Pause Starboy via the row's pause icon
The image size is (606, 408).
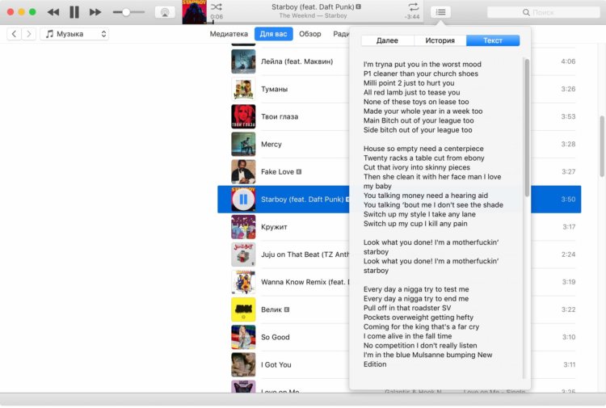tap(243, 200)
